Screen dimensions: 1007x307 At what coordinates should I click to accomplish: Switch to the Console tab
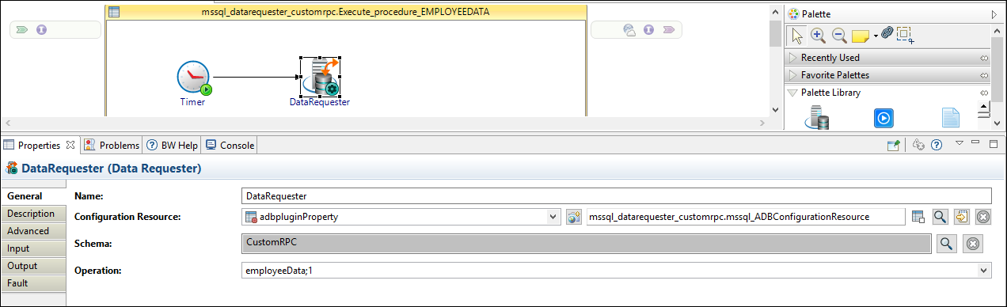[230, 145]
